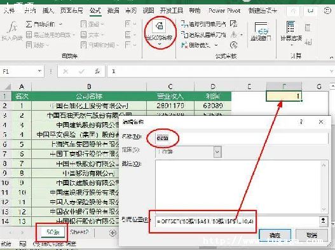Image resolution: width=335 pixels, height=250 pixels.
Task: Click the formula bar fx button
Action: (x=97, y=71)
